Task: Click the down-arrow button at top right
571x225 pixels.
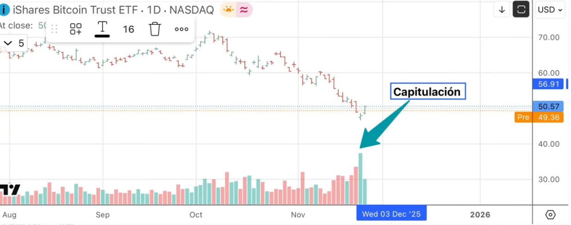Action: click(x=501, y=10)
